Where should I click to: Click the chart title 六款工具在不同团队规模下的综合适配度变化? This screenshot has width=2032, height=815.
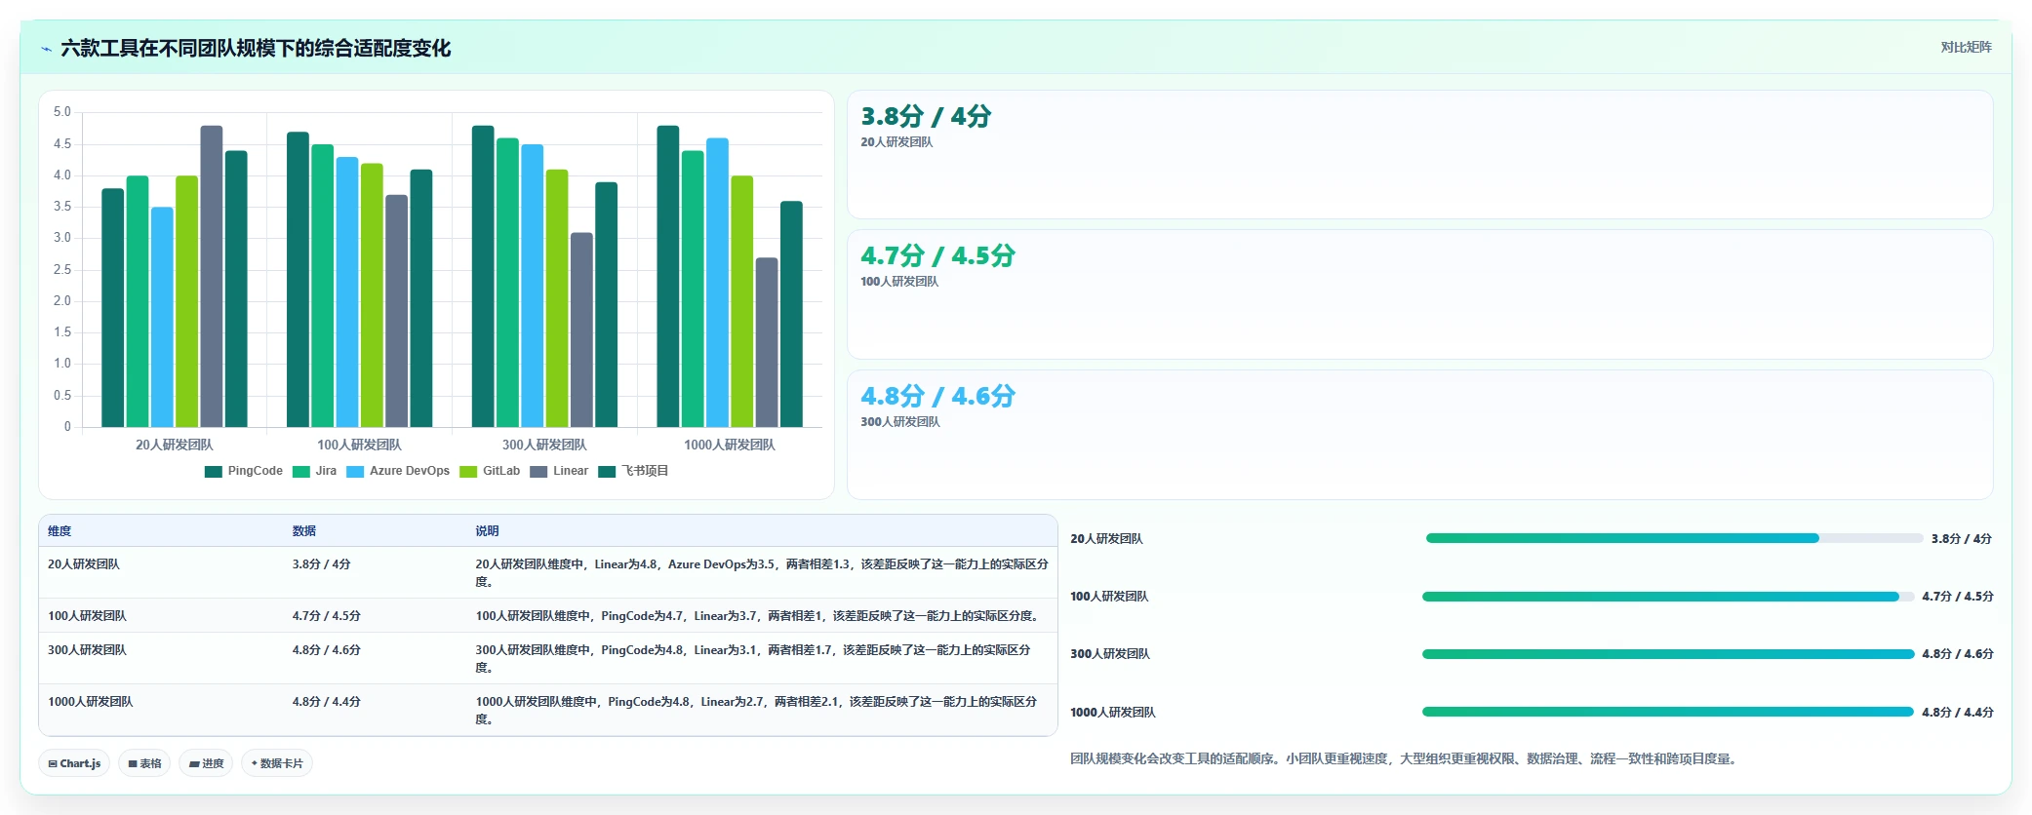point(256,49)
